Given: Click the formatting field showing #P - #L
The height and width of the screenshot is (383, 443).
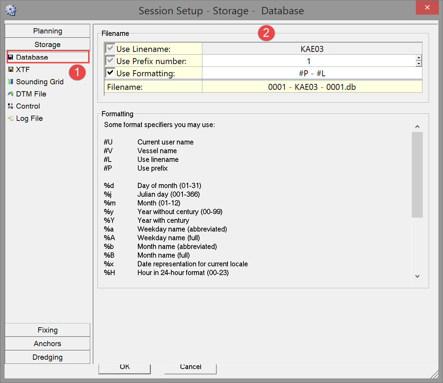Looking at the screenshot, I should click(x=312, y=73).
